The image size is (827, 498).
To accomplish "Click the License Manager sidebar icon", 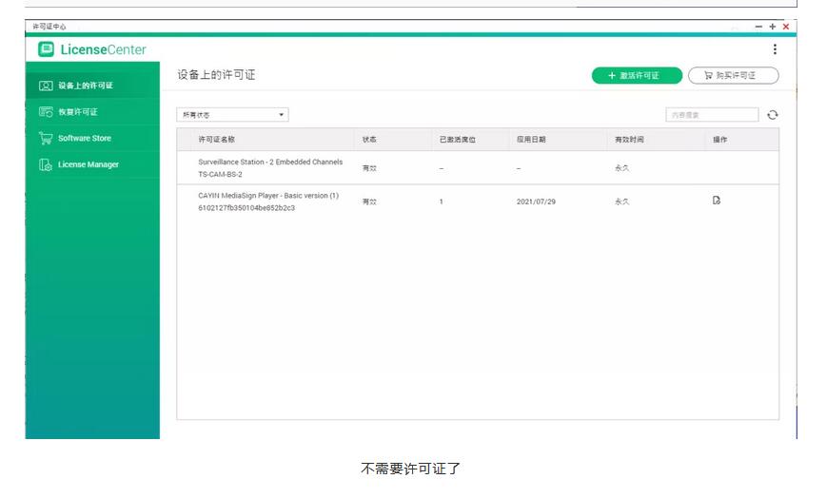I will point(46,164).
